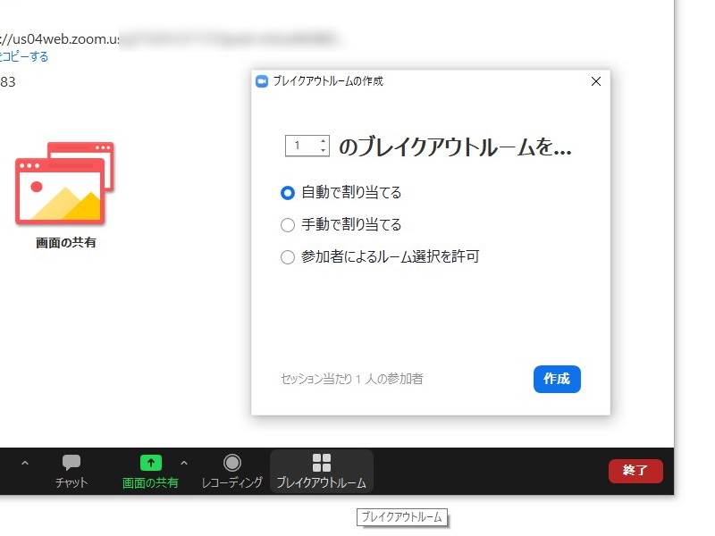Image resolution: width=715 pixels, height=536 pixels.
Task: Open the chevron next to 画面の共有
Action: (183, 464)
